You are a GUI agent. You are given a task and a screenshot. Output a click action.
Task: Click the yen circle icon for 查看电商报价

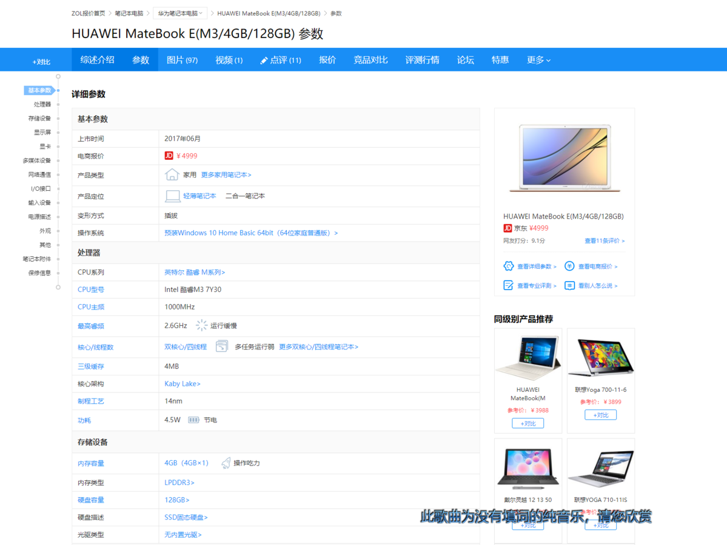(569, 266)
